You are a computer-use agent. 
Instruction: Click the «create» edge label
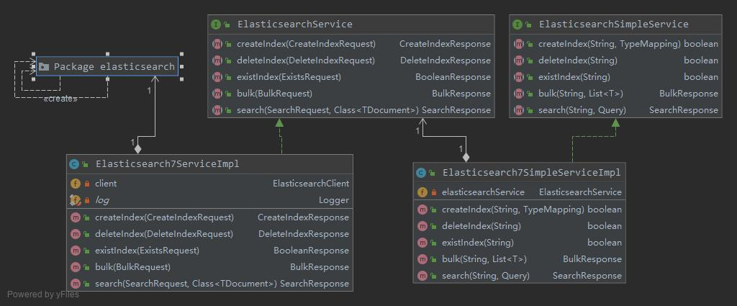point(60,99)
